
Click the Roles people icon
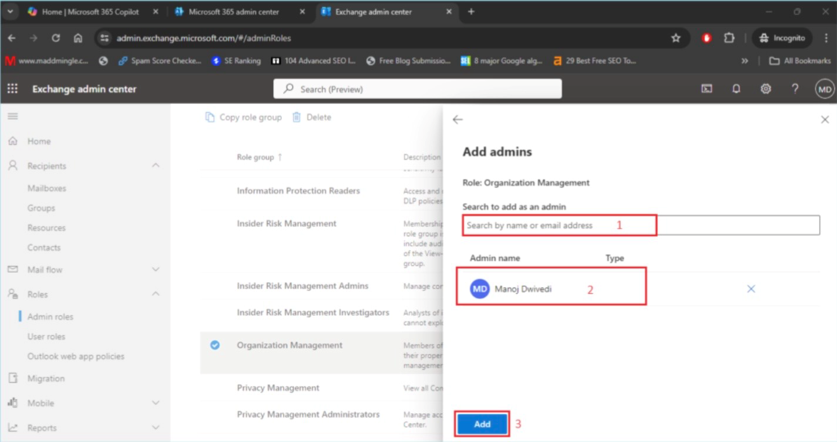click(x=12, y=294)
